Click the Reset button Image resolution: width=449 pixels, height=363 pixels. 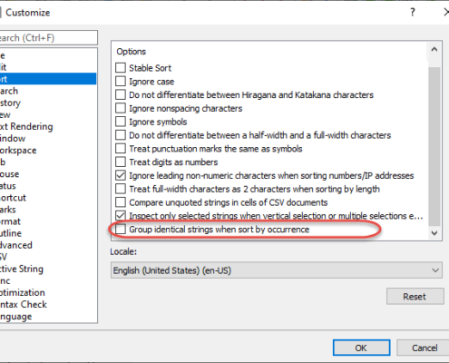click(x=415, y=296)
